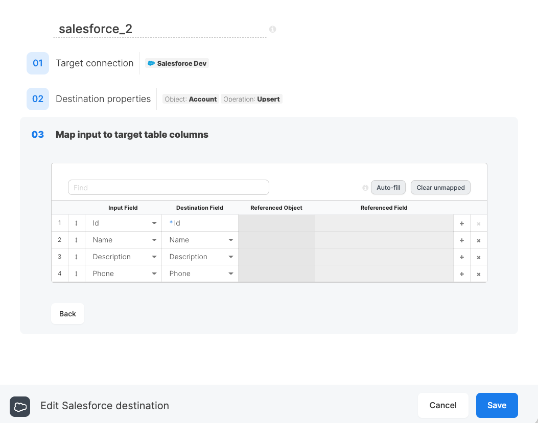Click the Auto-fill button

(388, 187)
